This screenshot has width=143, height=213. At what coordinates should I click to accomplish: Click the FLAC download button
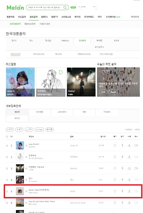pyautogui.click(x=39, y=129)
